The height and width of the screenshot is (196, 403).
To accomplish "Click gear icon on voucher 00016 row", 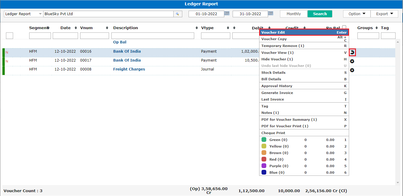I will click(352, 53).
